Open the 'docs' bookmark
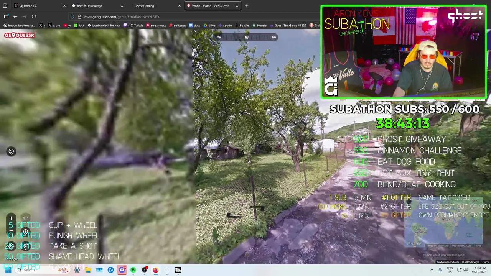The width and height of the screenshot is (491, 276). 194,26
